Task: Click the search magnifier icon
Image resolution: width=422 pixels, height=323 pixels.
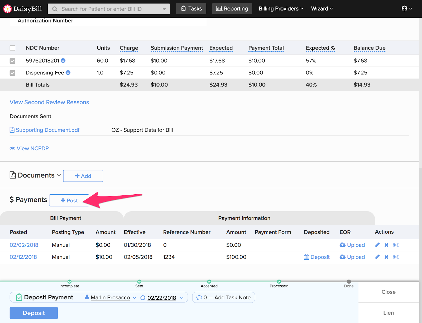Action: point(55,9)
